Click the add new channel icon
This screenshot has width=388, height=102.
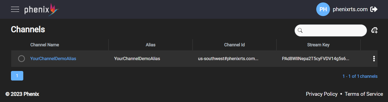(374, 30)
